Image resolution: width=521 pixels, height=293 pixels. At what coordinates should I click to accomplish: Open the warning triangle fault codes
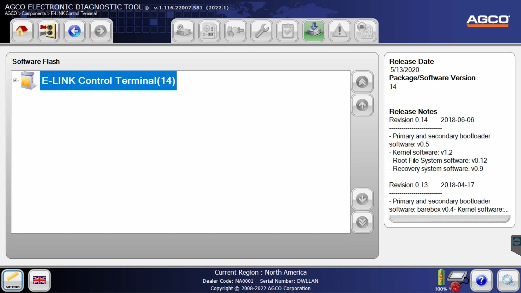pos(339,31)
